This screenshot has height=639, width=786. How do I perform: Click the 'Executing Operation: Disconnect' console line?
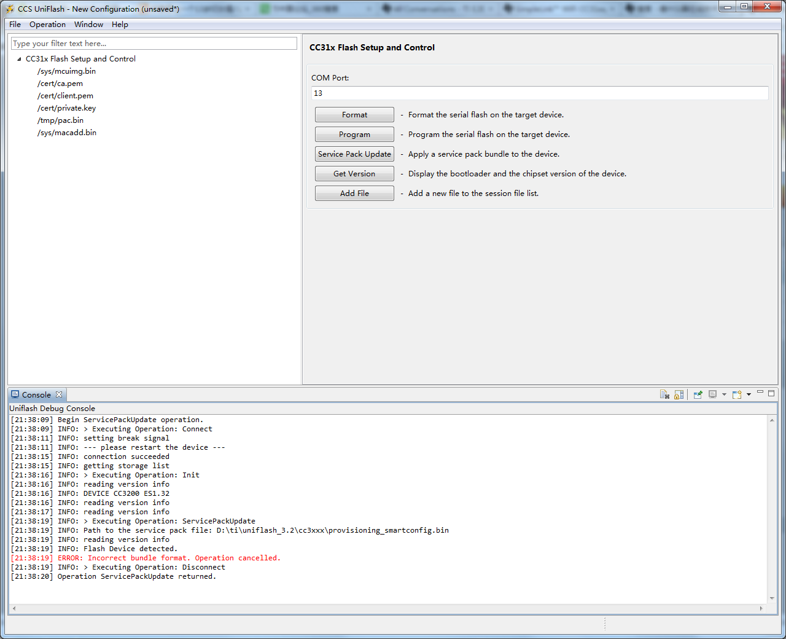pos(118,567)
